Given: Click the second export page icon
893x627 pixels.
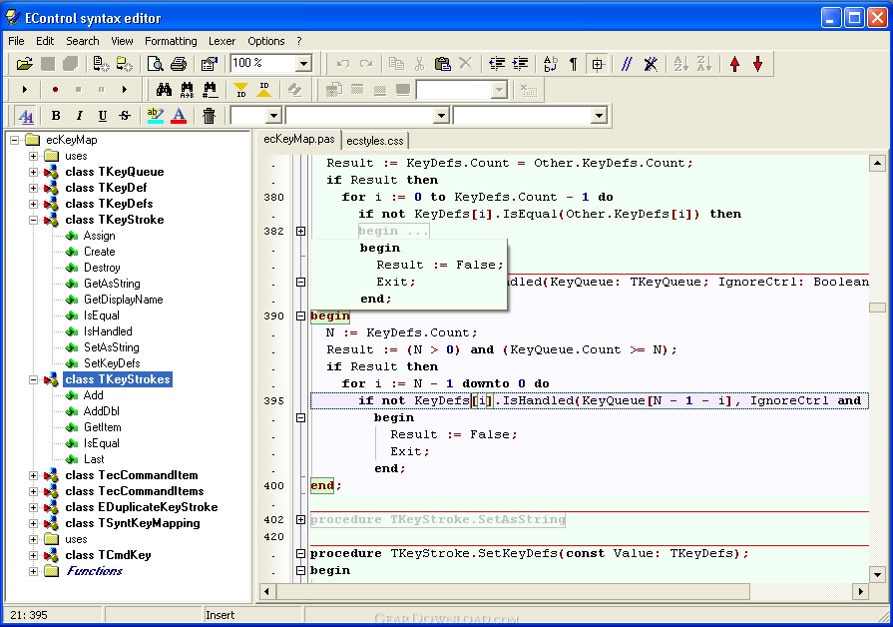Looking at the screenshot, I should click(124, 64).
